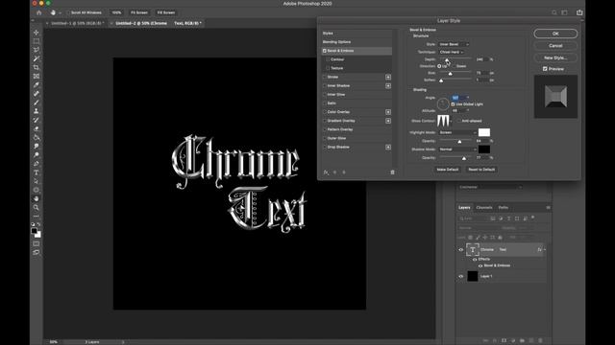Collapse the Chrome Text layer effects arrow

pos(545,249)
